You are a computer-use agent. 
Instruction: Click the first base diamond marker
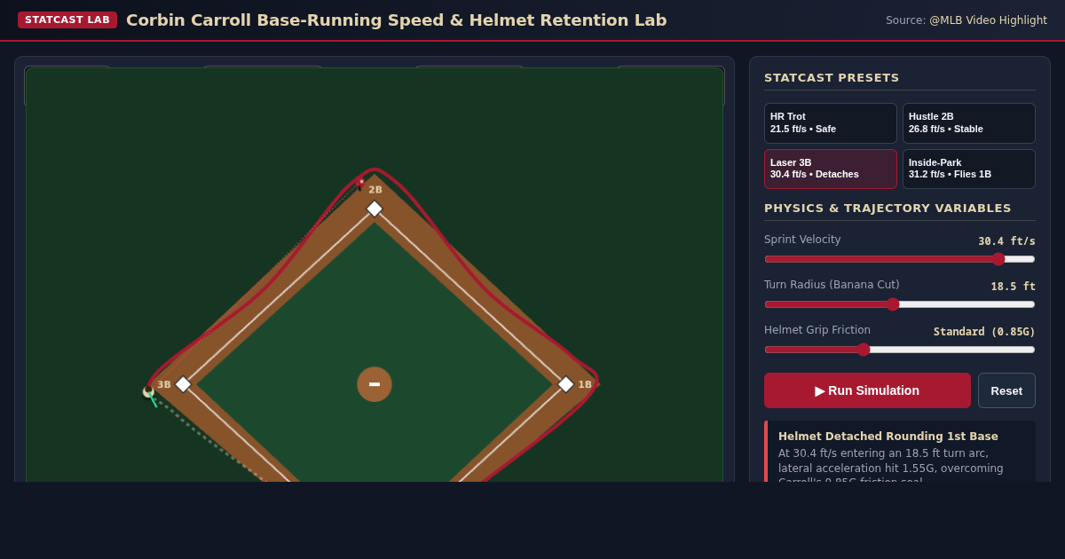[x=565, y=384]
